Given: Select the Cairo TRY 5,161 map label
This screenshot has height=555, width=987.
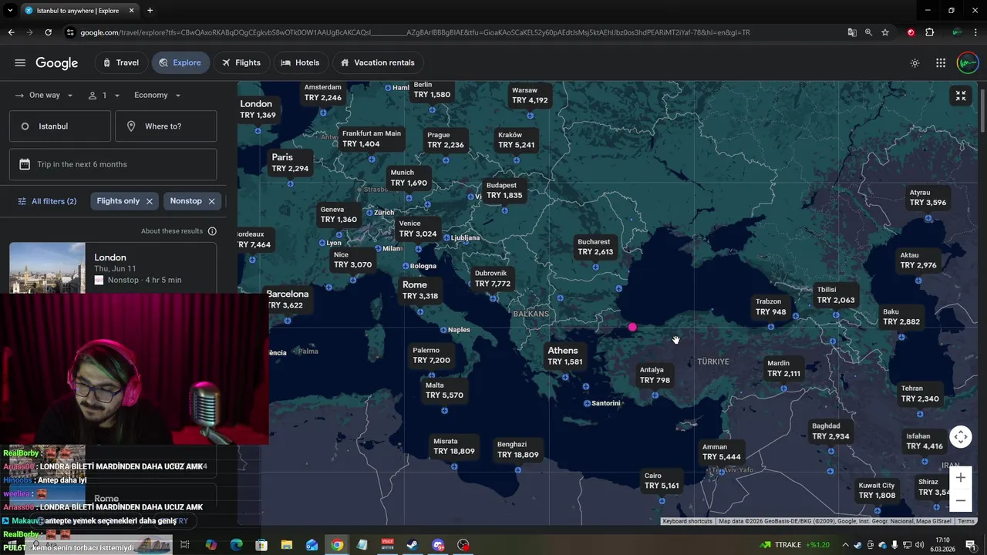Looking at the screenshot, I should point(662,481).
